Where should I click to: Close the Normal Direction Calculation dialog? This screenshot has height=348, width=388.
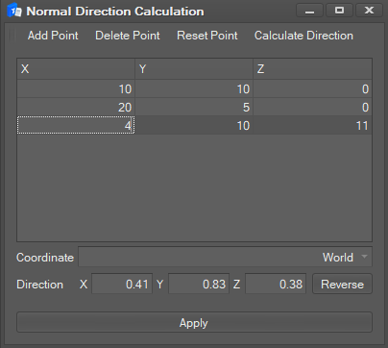click(x=369, y=11)
